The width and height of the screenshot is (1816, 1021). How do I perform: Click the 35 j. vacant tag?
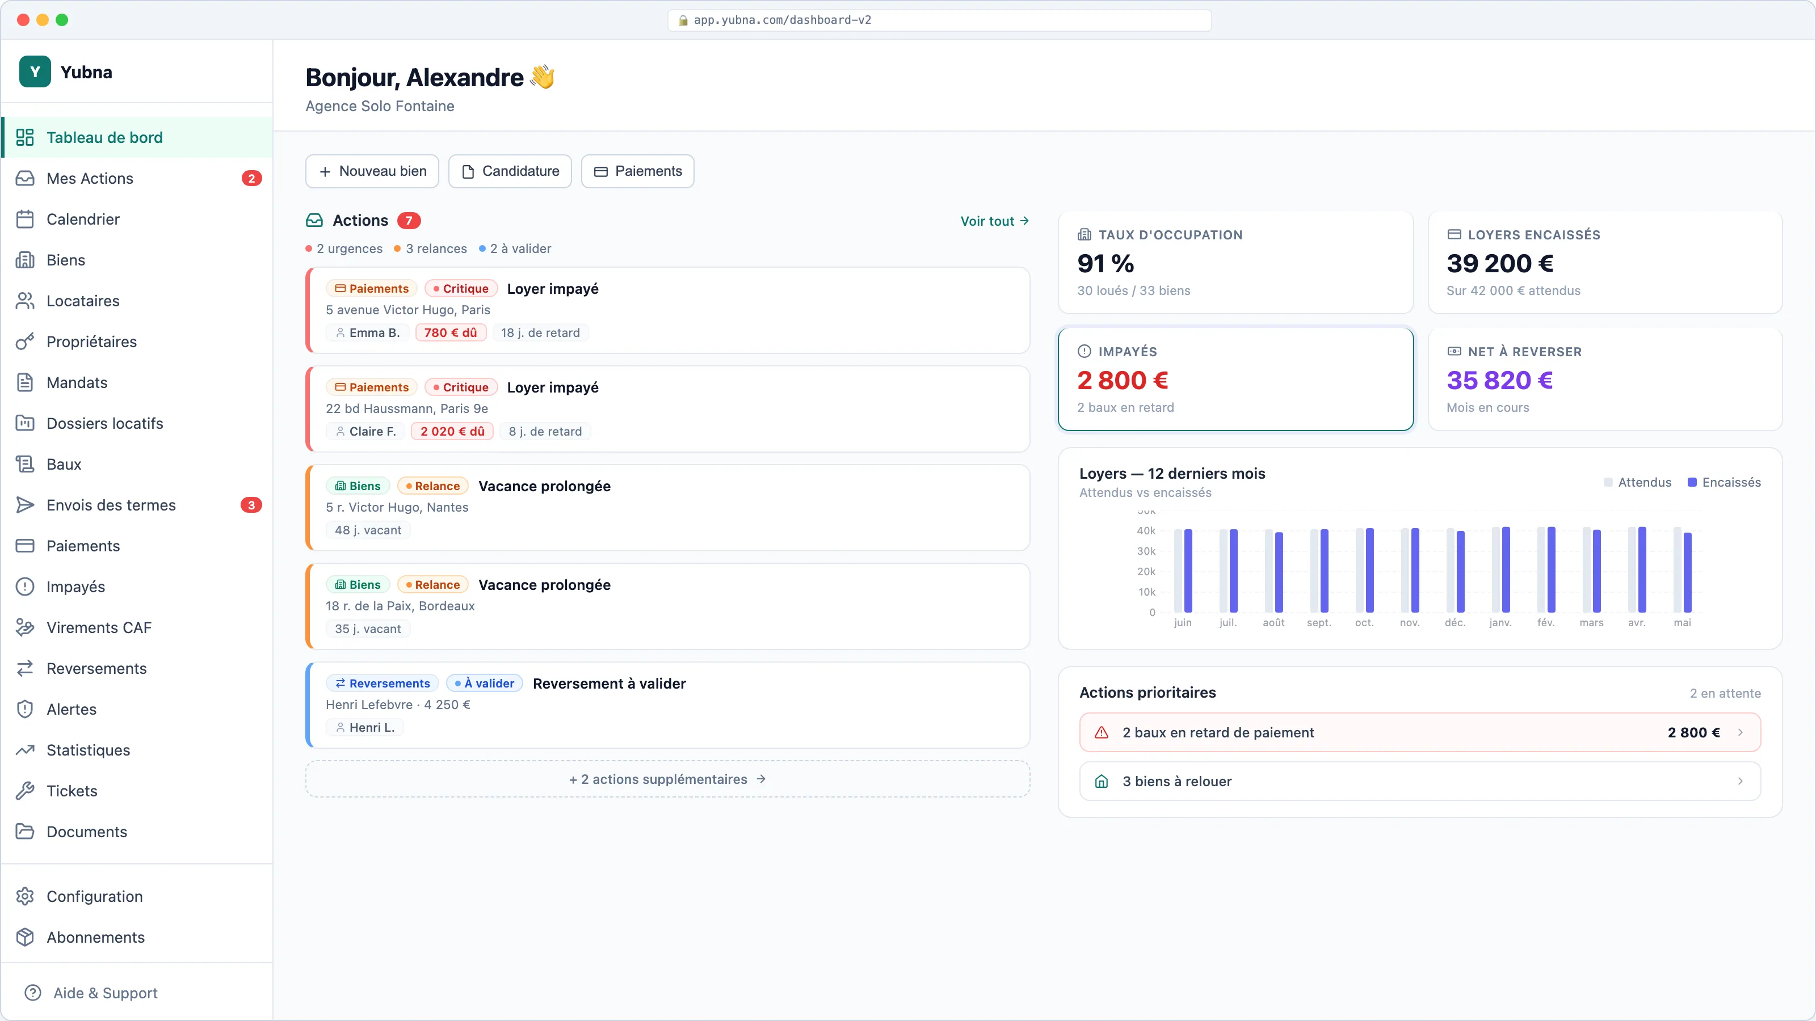[x=368, y=628]
